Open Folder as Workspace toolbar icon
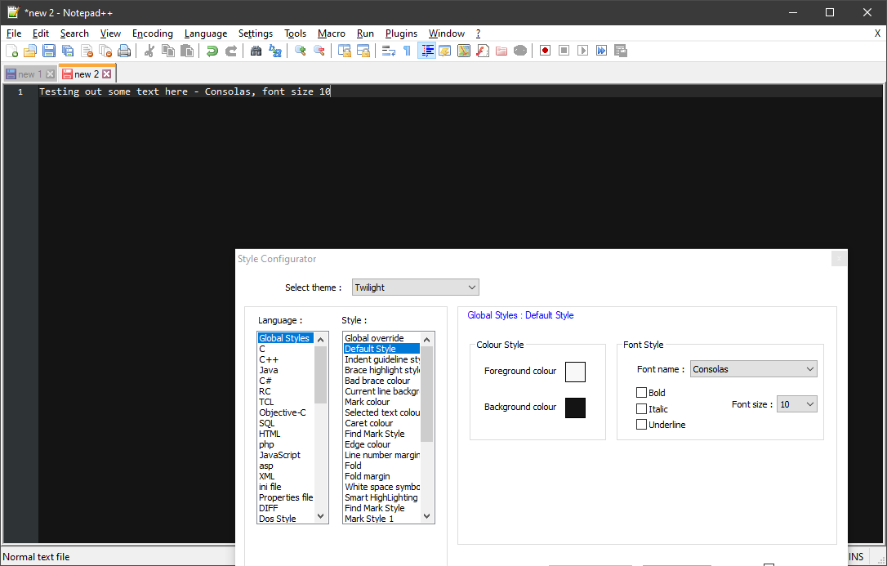The width and height of the screenshot is (887, 566). click(501, 51)
